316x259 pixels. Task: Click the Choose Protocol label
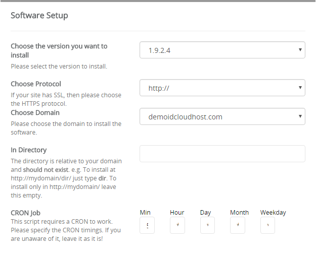tap(36, 84)
